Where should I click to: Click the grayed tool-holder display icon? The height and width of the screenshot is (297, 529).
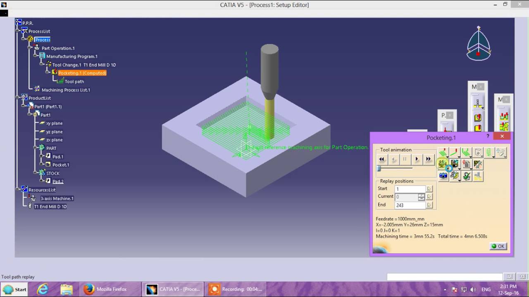501,153
